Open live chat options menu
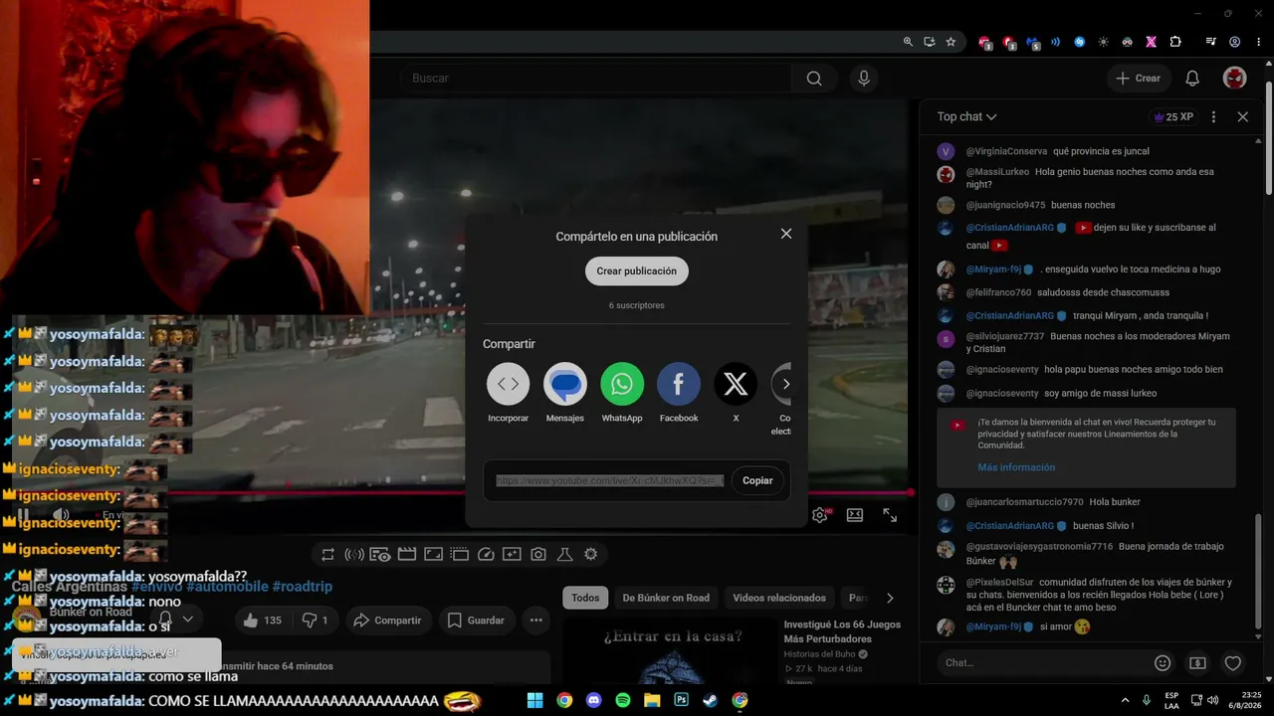 coord(1213,116)
